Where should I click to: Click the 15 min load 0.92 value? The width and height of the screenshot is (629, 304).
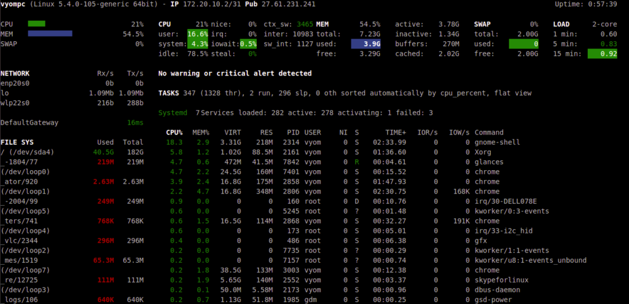coord(602,54)
